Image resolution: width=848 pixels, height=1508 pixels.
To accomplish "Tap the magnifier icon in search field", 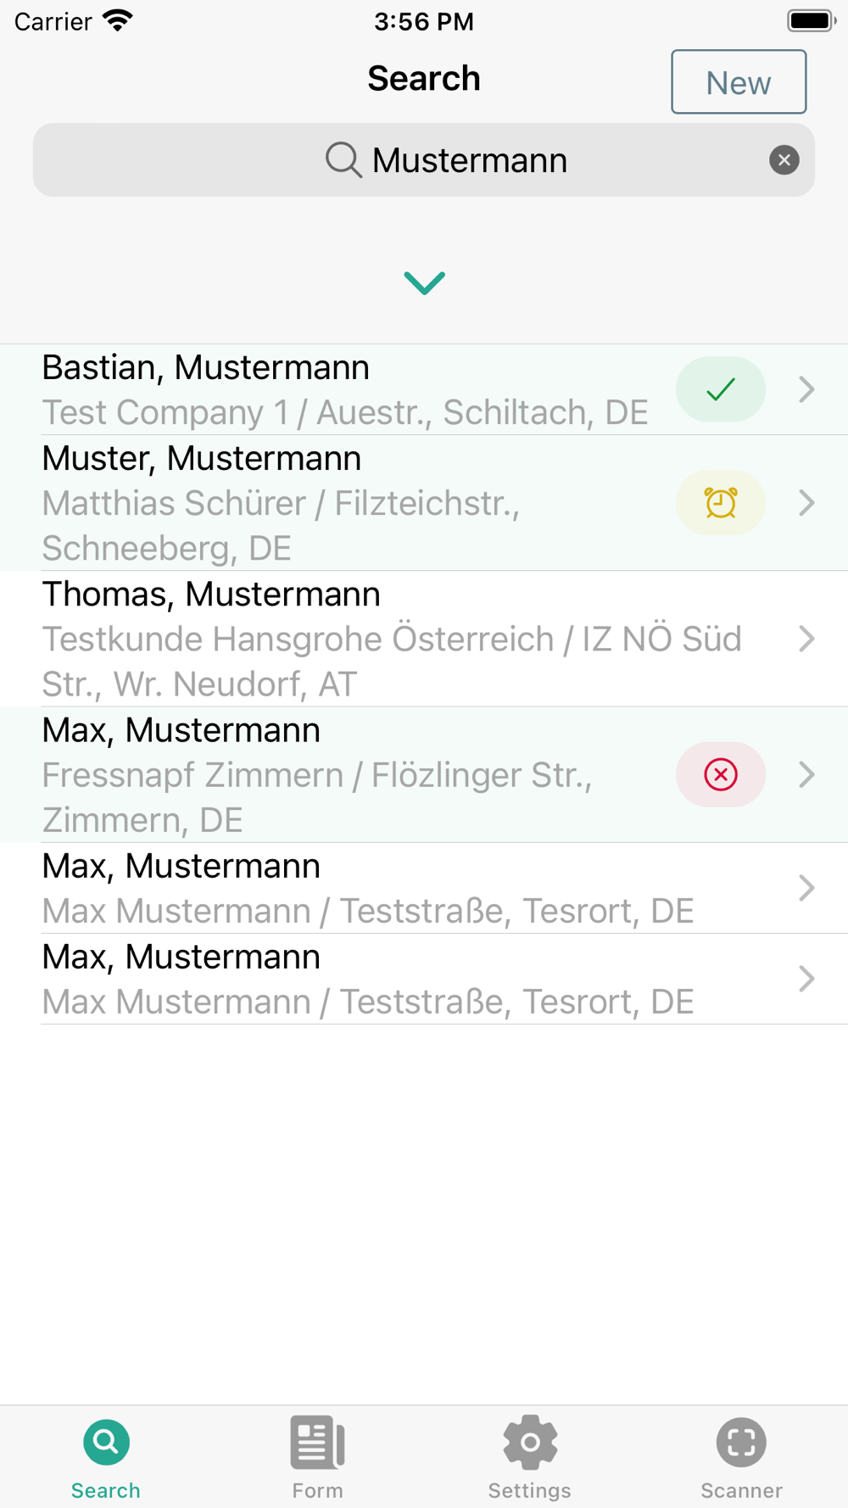I will 343,159.
